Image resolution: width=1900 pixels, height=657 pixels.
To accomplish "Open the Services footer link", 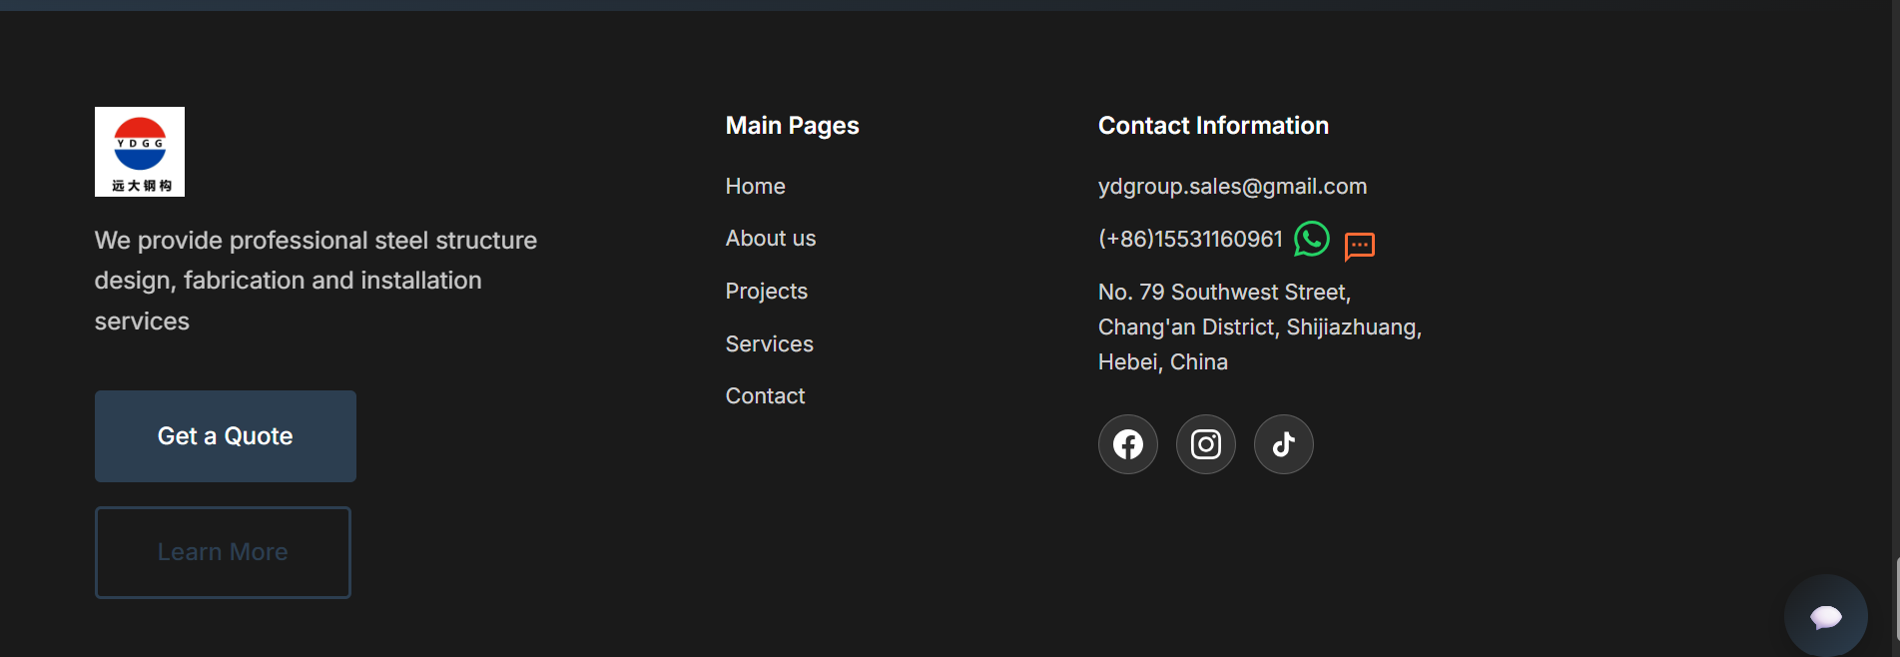I will pyautogui.click(x=770, y=344).
